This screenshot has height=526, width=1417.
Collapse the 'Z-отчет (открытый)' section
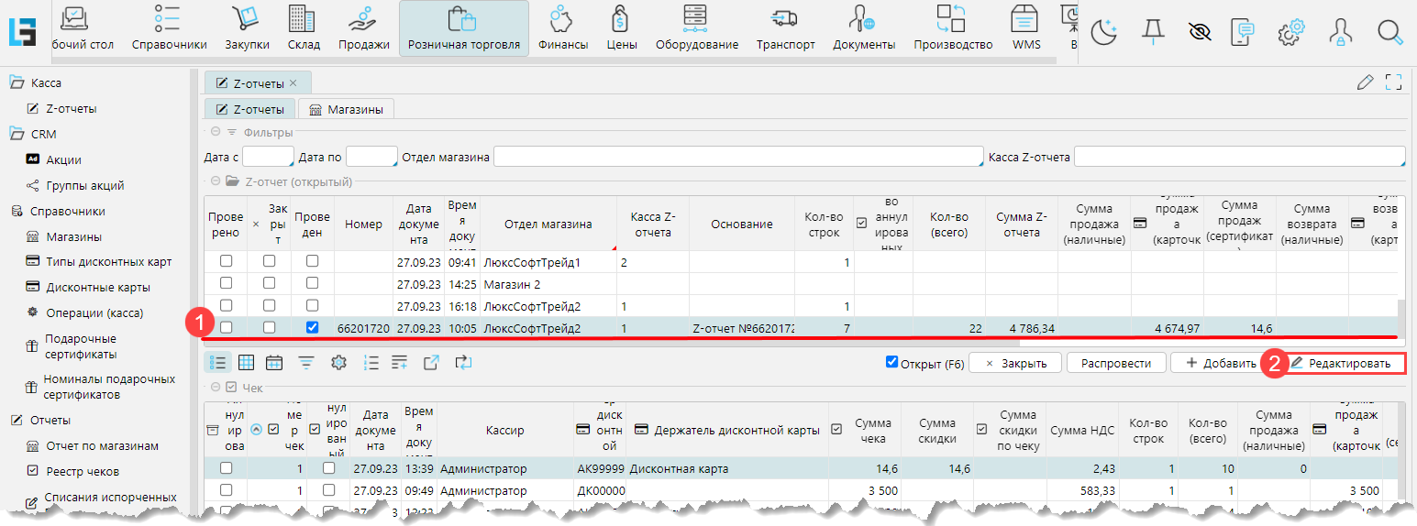click(216, 181)
